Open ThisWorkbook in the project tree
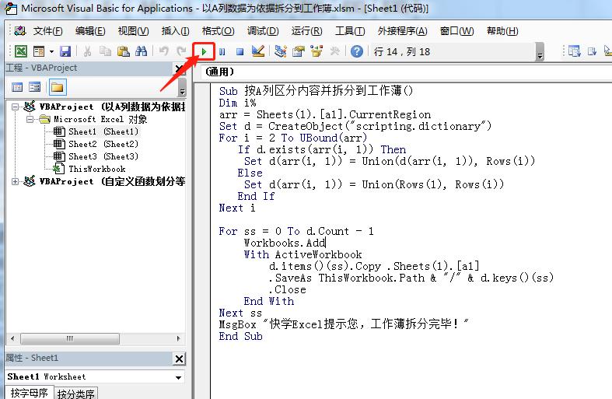The height and width of the screenshot is (399, 612). (96, 169)
